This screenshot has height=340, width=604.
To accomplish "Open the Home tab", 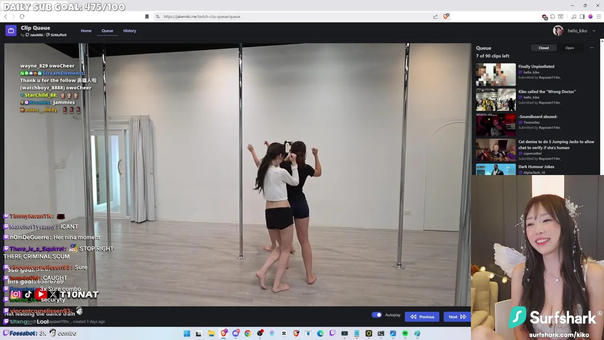I will tap(86, 31).
